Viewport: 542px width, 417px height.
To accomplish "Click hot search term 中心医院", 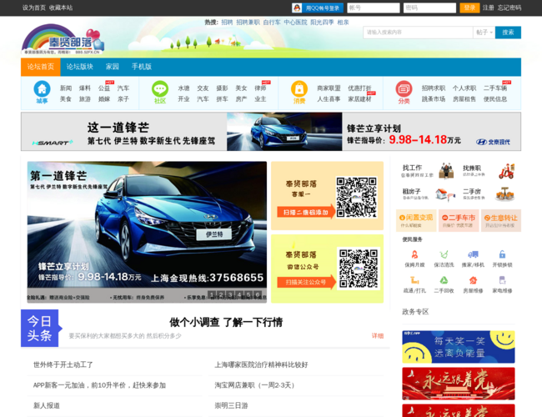I will tap(295, 23).
